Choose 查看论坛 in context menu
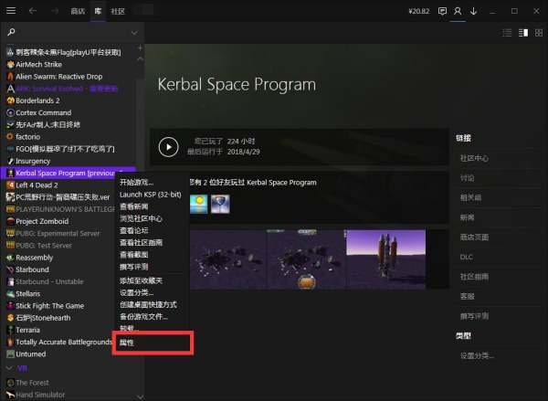The image size is (548, 401). pos(134,230)
